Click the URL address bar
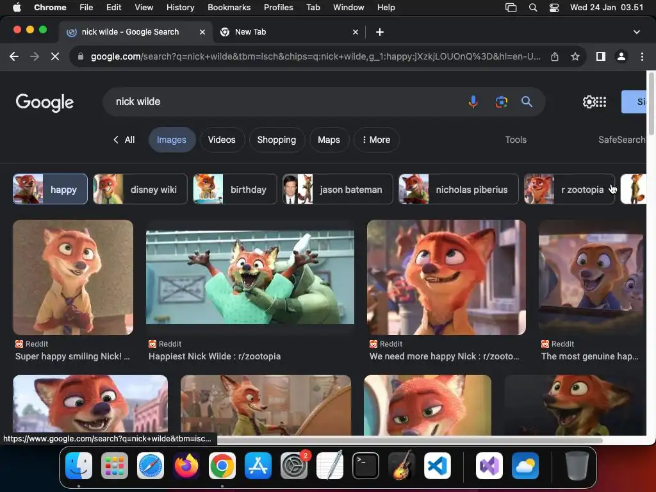This screenshot has width=656, height=492. point(315,56)
